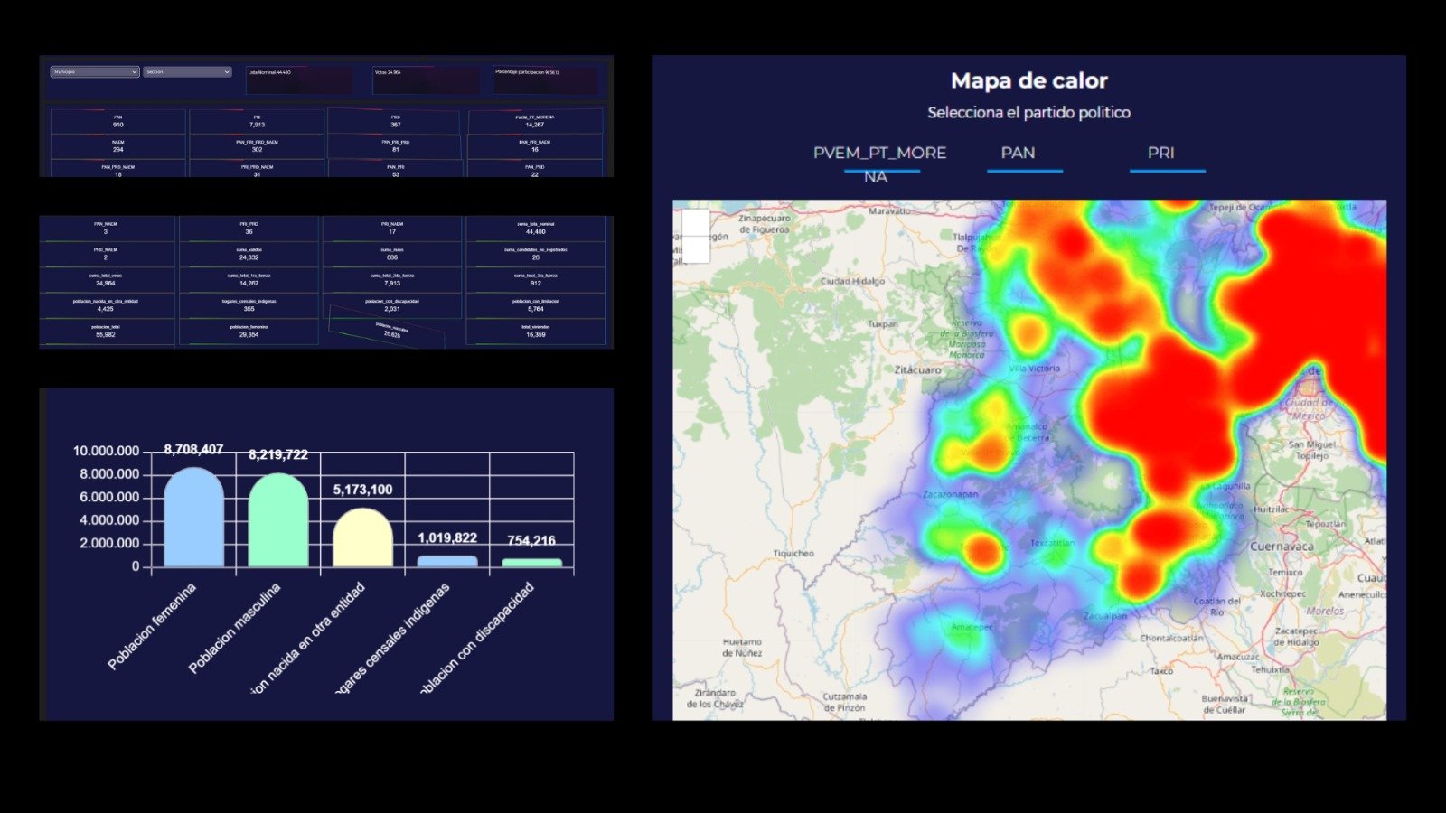Screen dimensions: 1446x813
Task: Expand the Seccion dropdown
Action: [x=187, y=72]
